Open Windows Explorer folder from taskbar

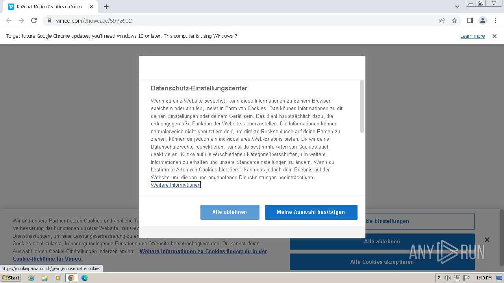coord(44,278)
